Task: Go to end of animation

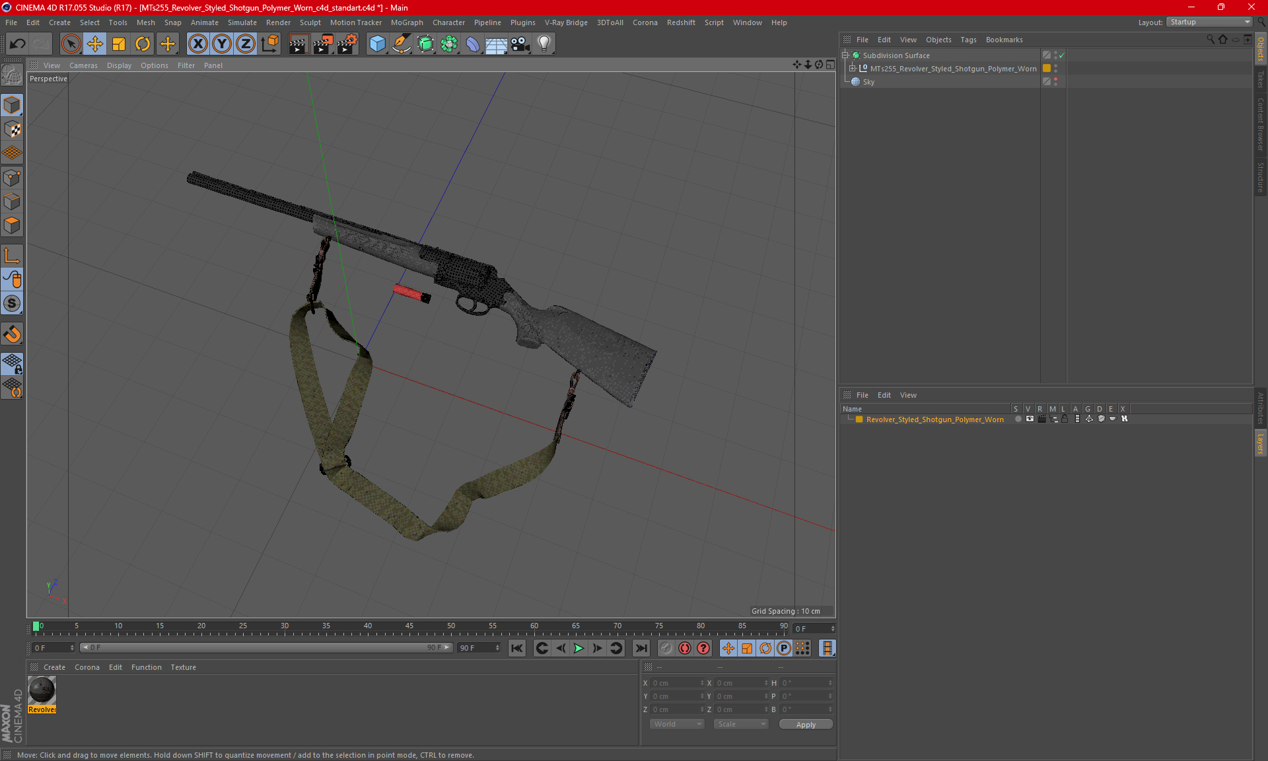Action: [x=641, y=648]
